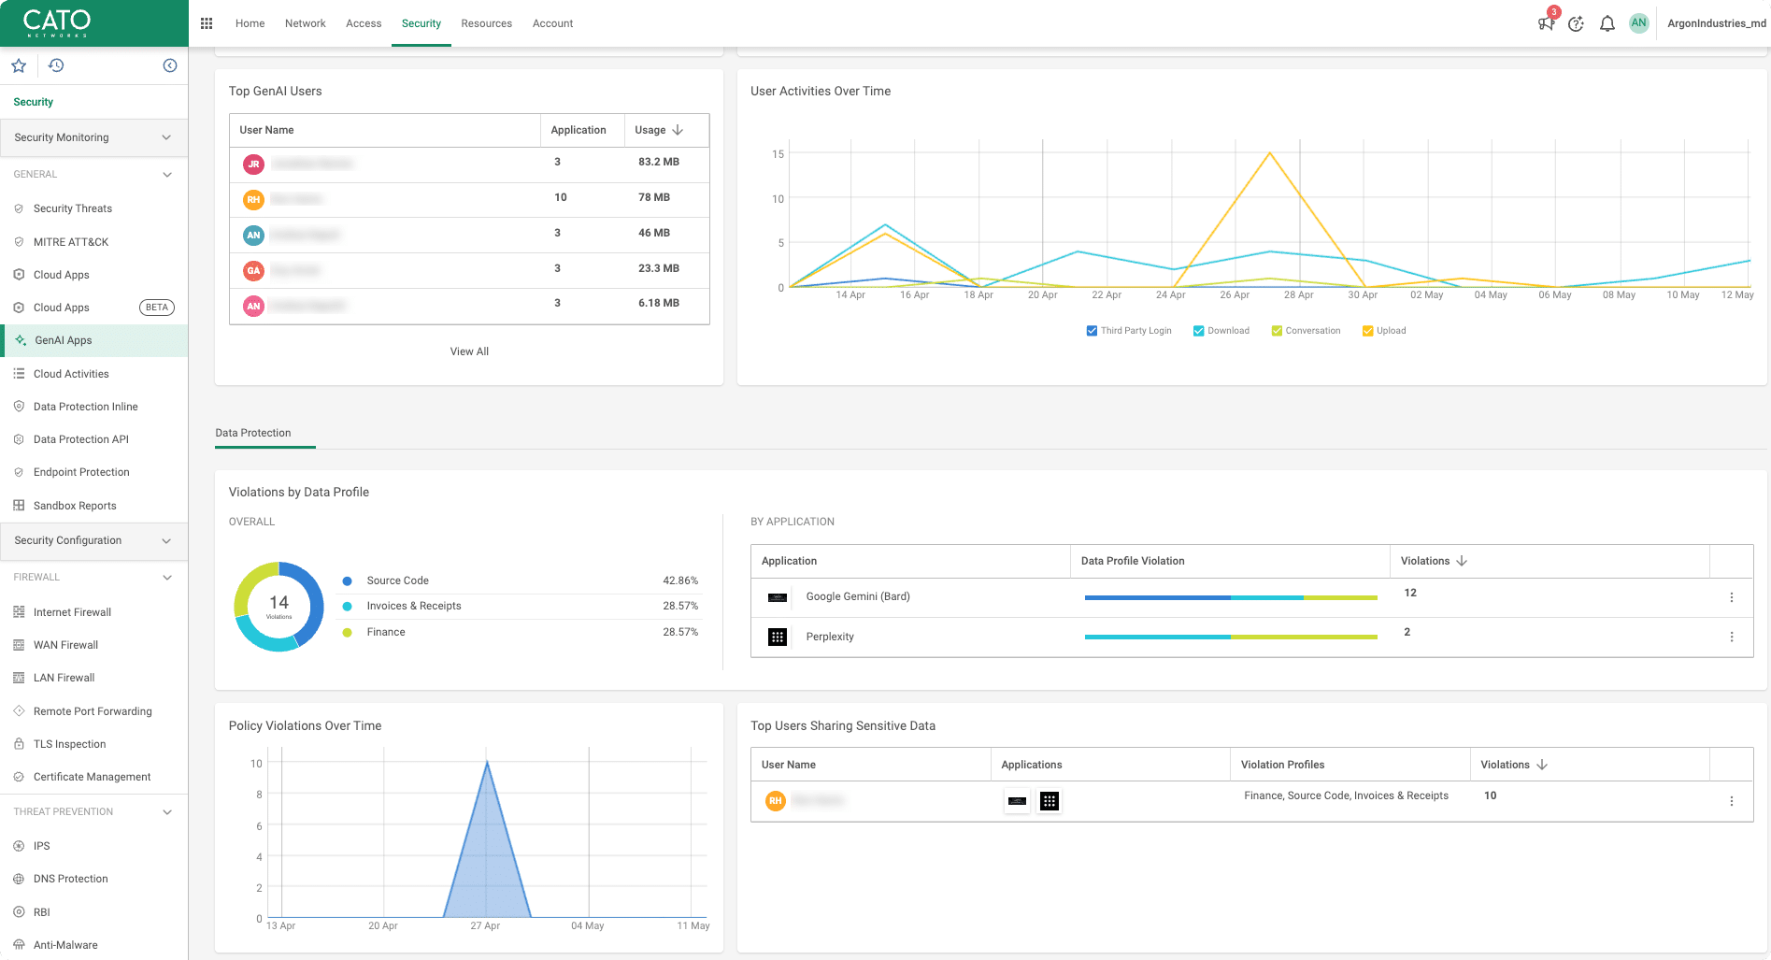Open the Network menu

click(306, 23)
